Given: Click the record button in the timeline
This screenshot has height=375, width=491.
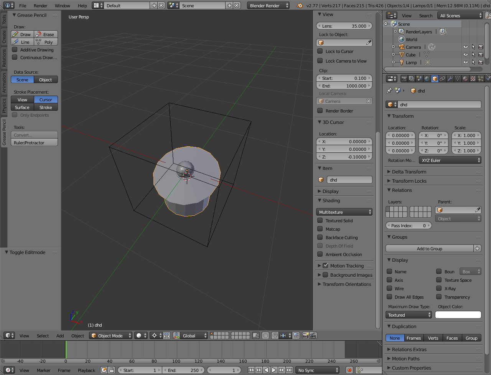Looking at the screenshot, I should click(349, 370).
